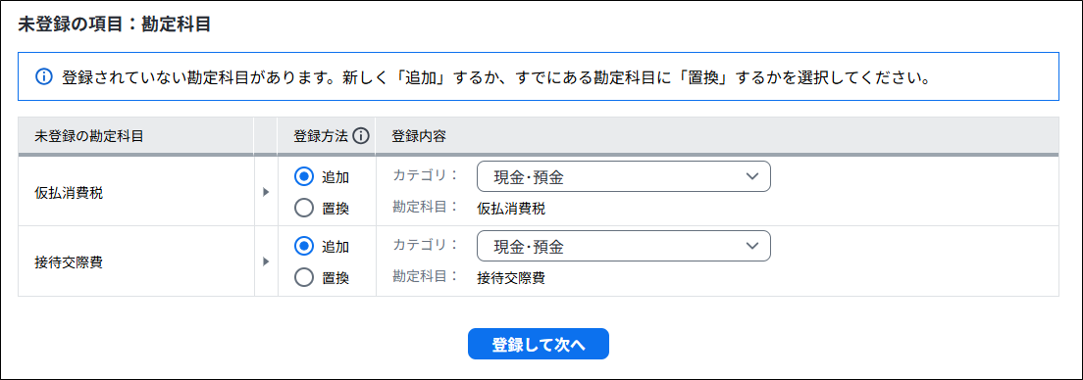Click the 登録内容 column header
The height and width of the screenshot is (380, 1083).
(x=419, y=136)
